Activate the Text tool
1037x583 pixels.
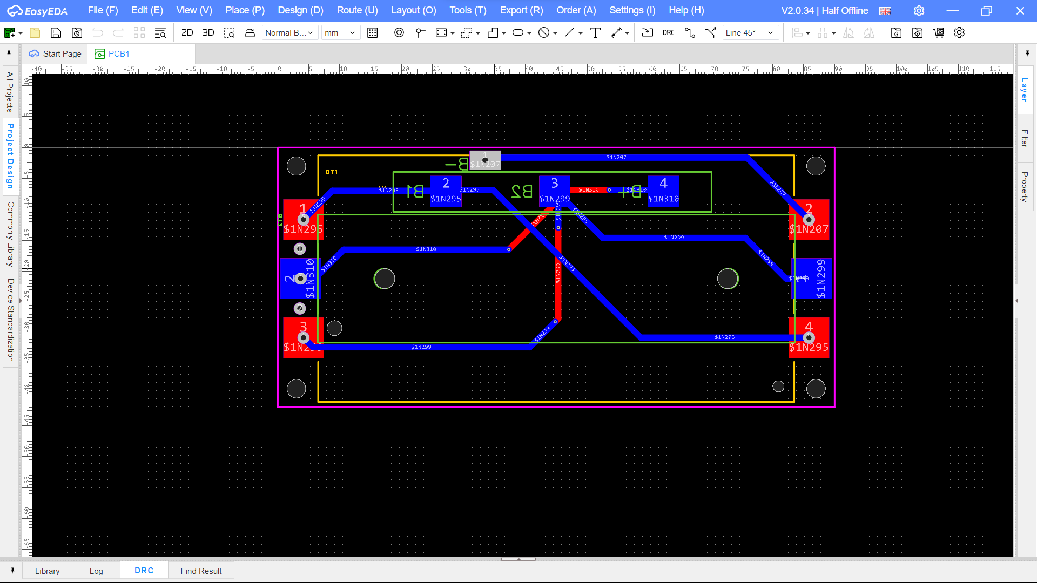tap(595, 32)
